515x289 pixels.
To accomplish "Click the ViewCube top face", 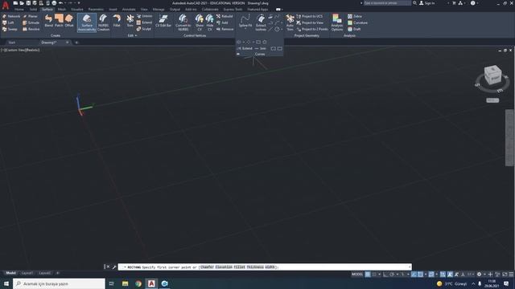I will (492, 69).
